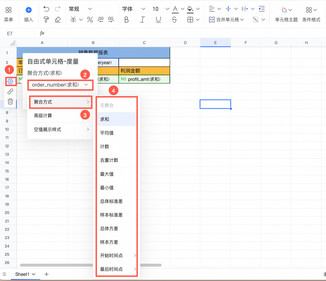This screenshot has height=281, width=326.
Task: Expand fill color dropdown arrow
Action: (198, 9)
